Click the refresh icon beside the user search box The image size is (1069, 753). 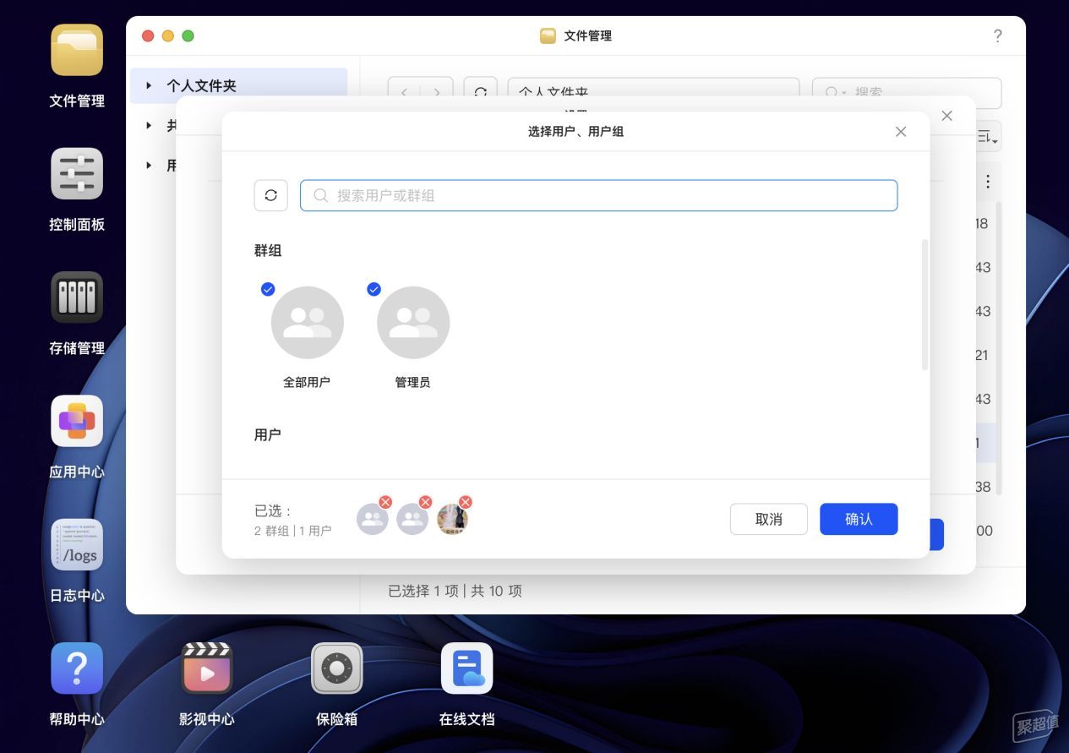coord(271,195)
